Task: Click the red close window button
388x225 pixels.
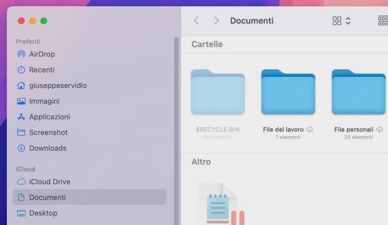Action: pos(21,21)
